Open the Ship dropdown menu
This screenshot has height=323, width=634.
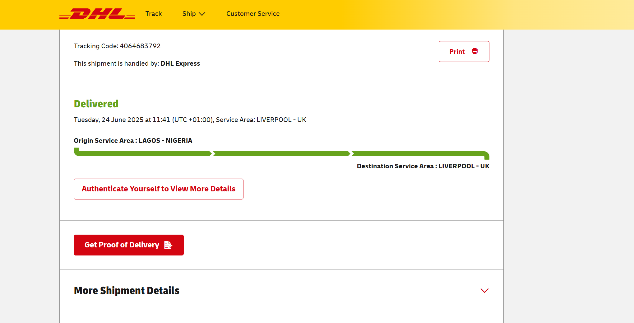194,14
